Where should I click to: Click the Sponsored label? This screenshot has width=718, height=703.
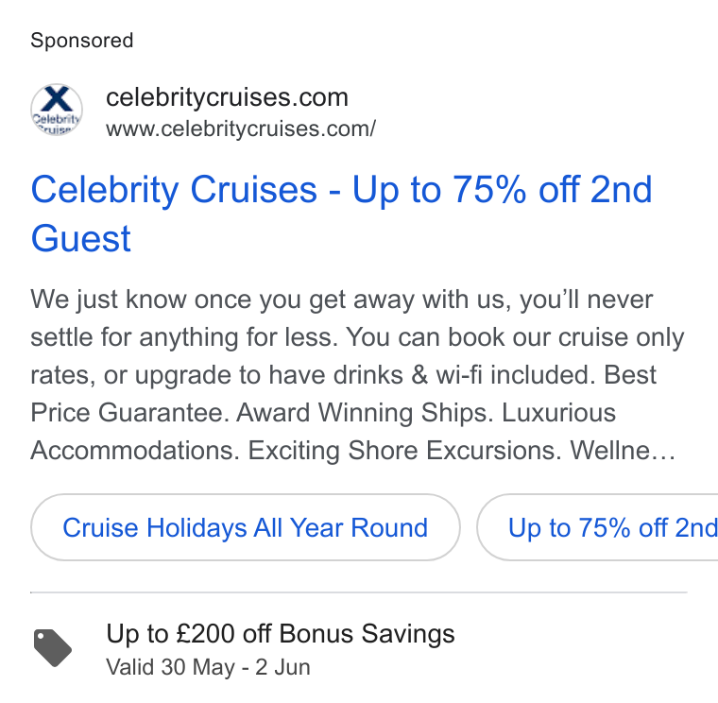82,41
